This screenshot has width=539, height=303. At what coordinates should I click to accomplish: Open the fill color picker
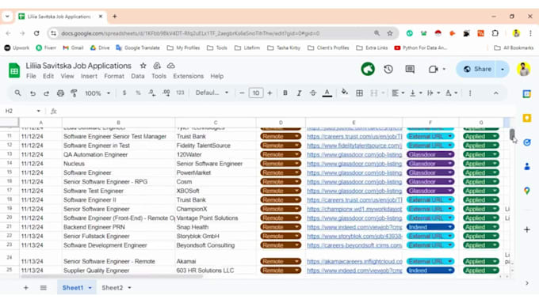click(345, 93)
